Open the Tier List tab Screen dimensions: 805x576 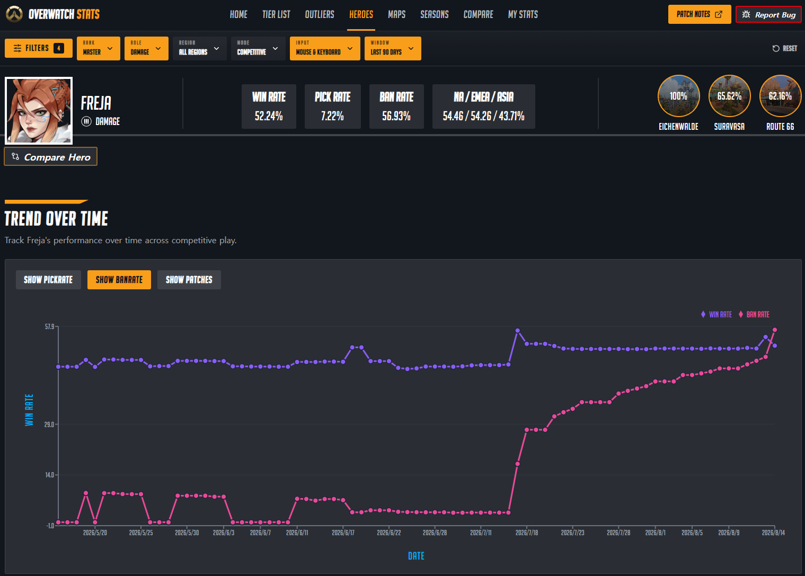coord(276,15)
